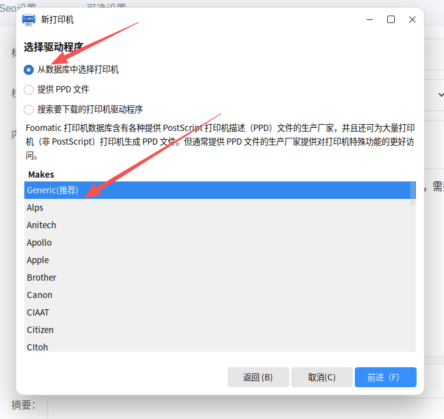
Task: Select Citizen from the Makes list
Action: tap(40, 330)
